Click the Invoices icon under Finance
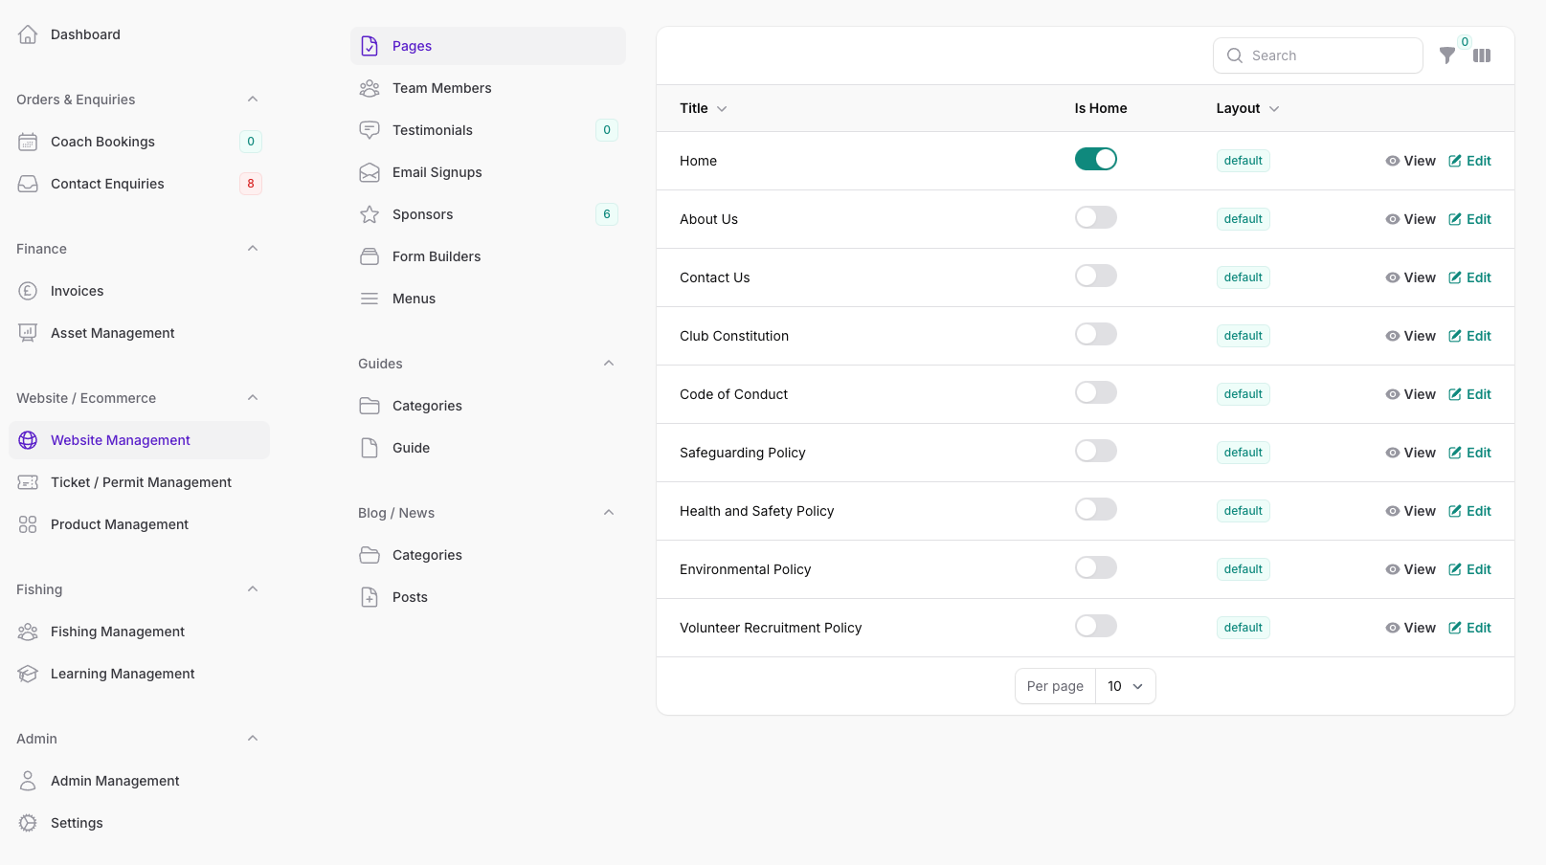Image resolution: width=1546 pixels, height=865 pixels. 28,290
